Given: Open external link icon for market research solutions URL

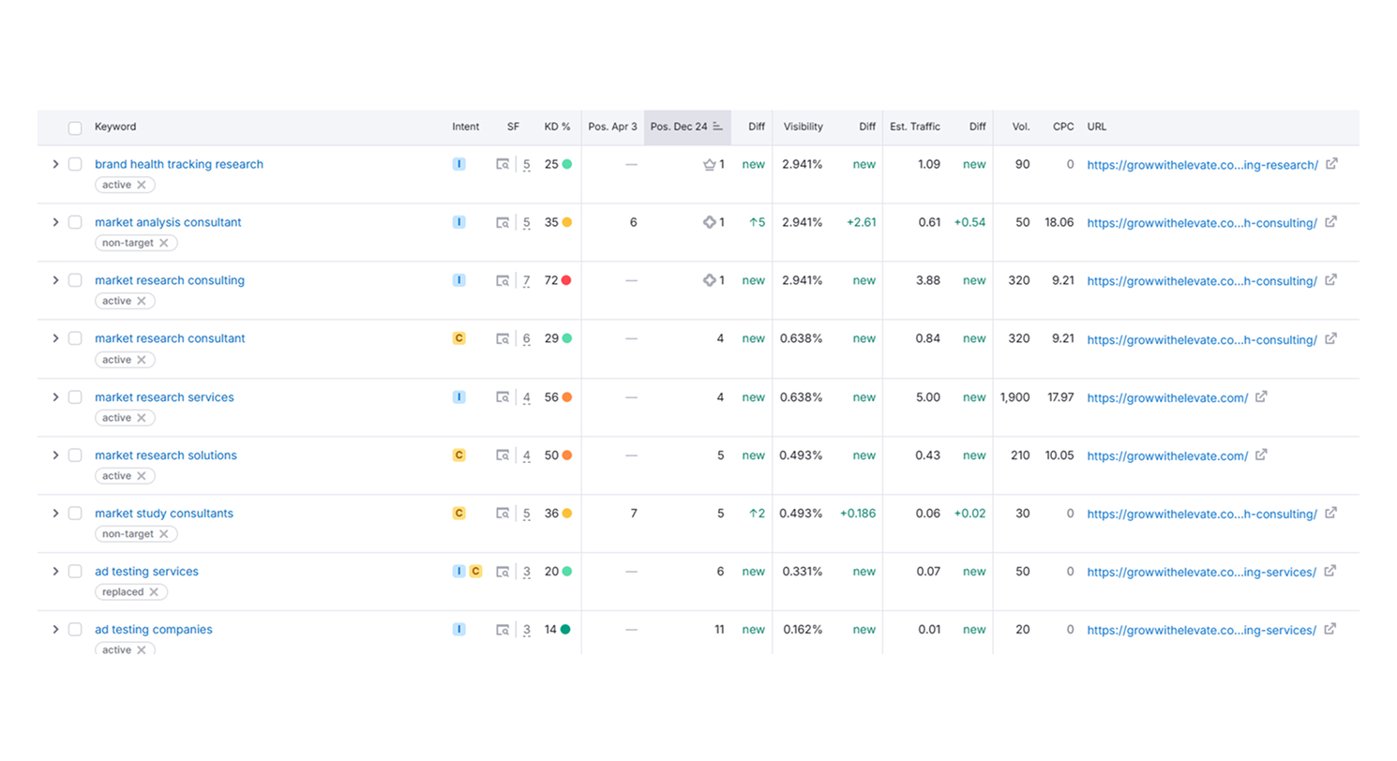Looking at the screenshot, I should point(1261,455).
